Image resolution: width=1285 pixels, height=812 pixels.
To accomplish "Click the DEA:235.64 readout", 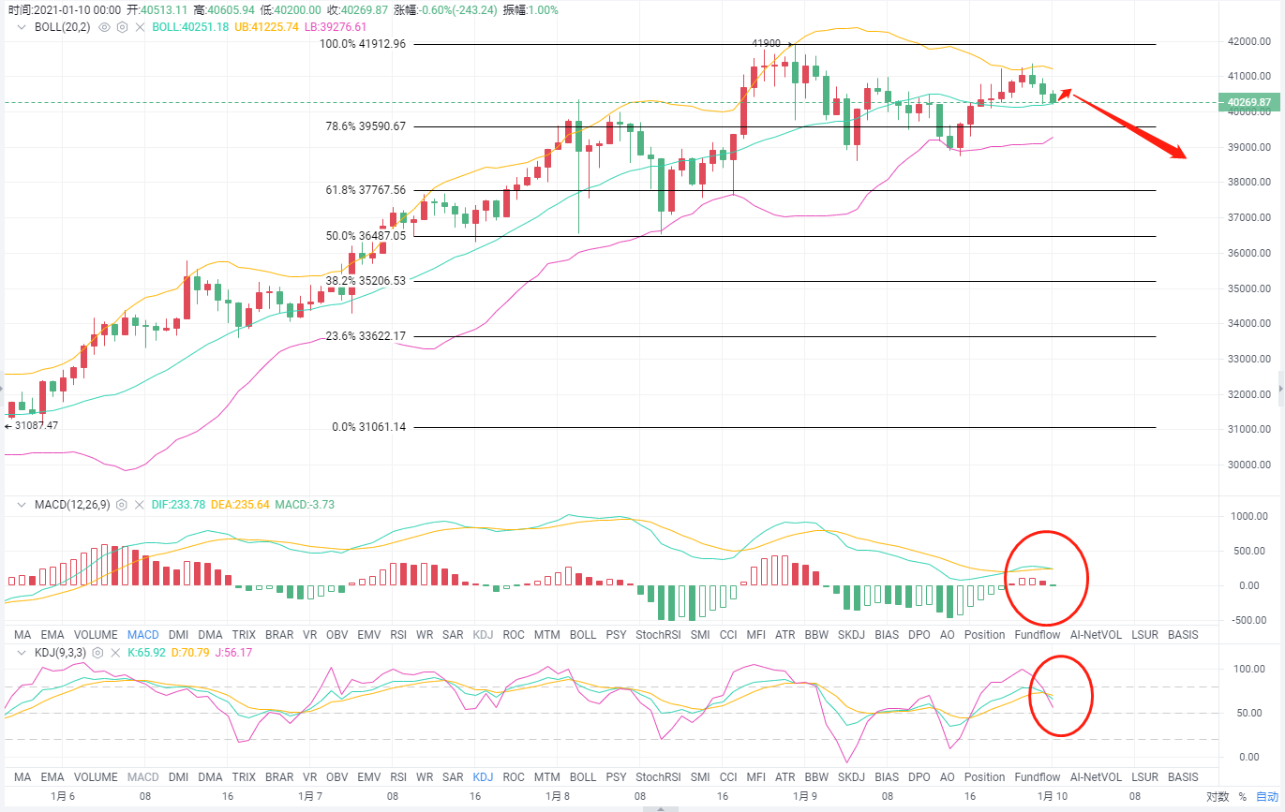I will coord(242,505).
